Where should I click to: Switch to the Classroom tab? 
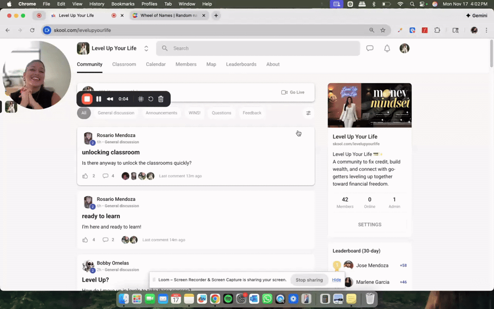click(124, 64)
